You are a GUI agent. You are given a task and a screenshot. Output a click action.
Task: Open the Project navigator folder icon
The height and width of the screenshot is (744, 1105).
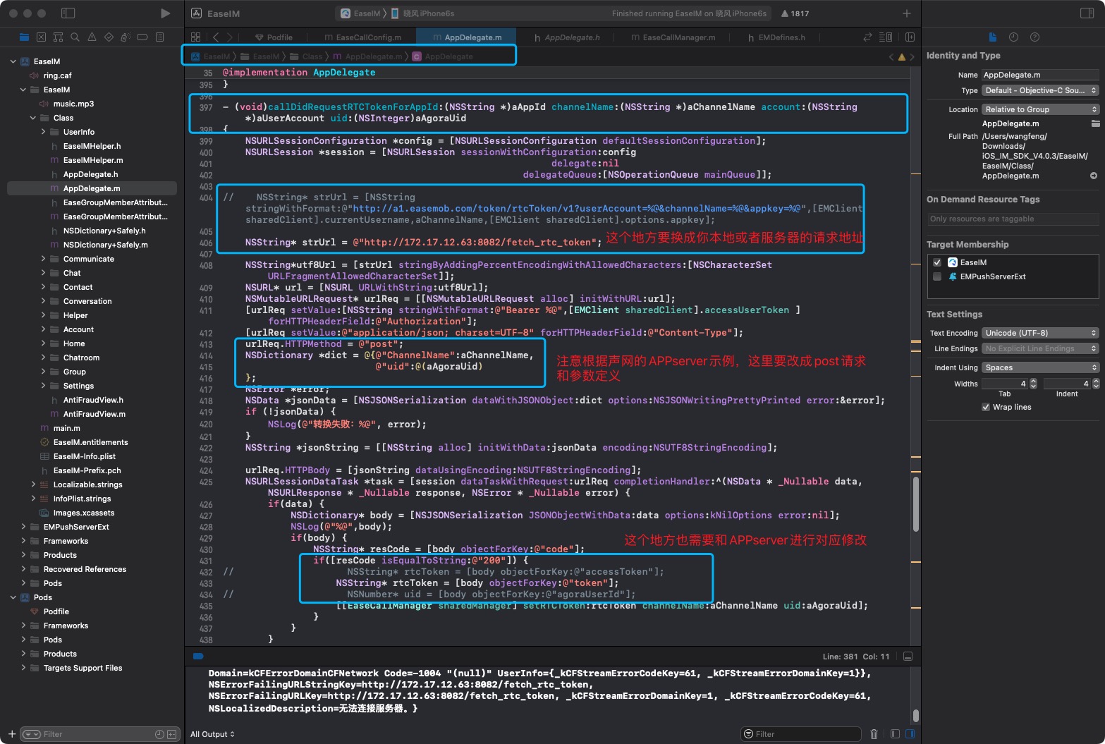pyautogui.click(x=25, y=37)
